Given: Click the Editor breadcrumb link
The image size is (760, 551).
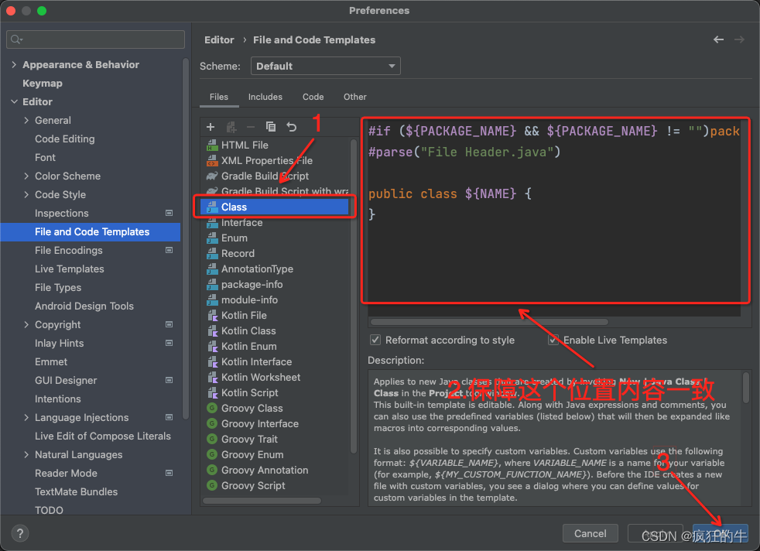Looking at the screenshot, I should pos(219,39).
